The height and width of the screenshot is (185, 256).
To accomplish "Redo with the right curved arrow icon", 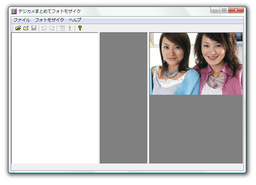I will [x=52, y=28].
